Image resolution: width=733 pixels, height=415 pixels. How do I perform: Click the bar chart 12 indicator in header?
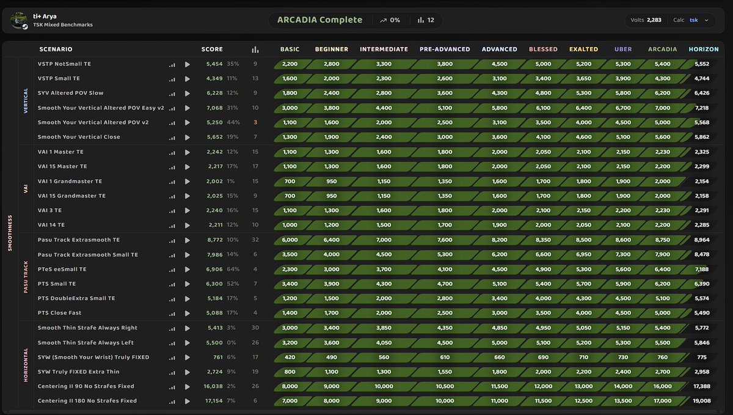click(426, 20)
